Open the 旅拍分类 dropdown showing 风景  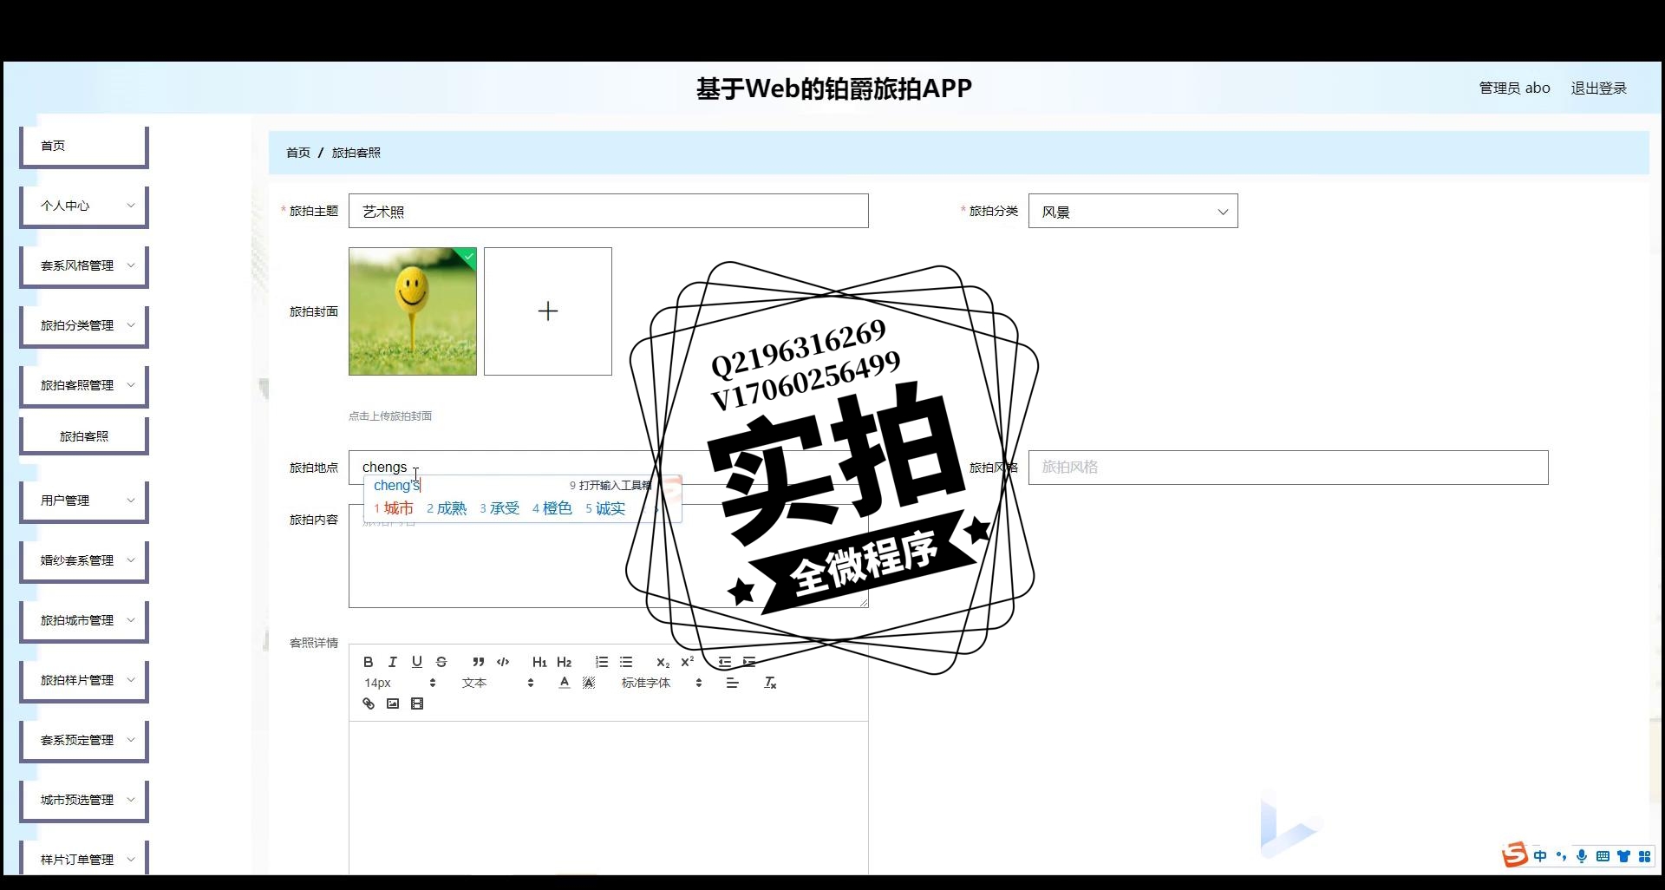(1133, 211)
